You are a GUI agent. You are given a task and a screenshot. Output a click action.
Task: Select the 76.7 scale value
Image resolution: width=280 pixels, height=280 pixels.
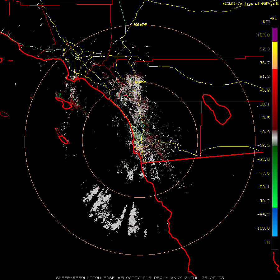point(265,63)
